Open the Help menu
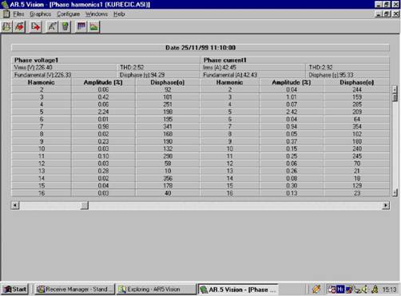This screenshot has width=401, height=296. click(x=119, y=14)
